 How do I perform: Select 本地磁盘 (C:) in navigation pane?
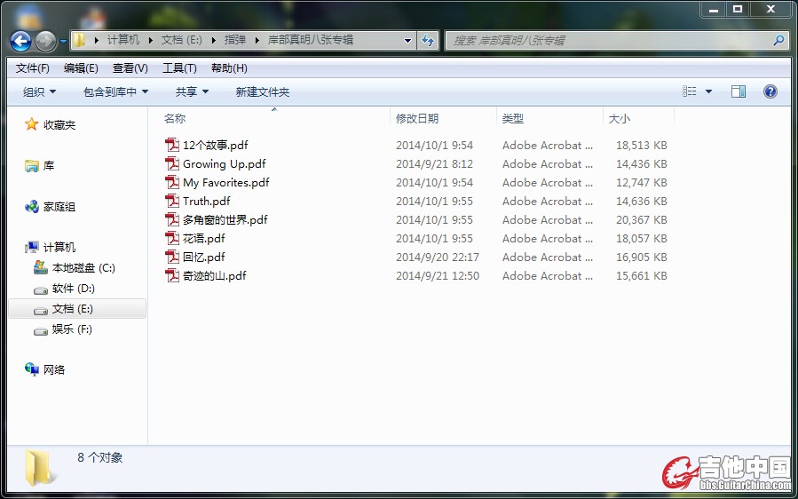point(83,268)
